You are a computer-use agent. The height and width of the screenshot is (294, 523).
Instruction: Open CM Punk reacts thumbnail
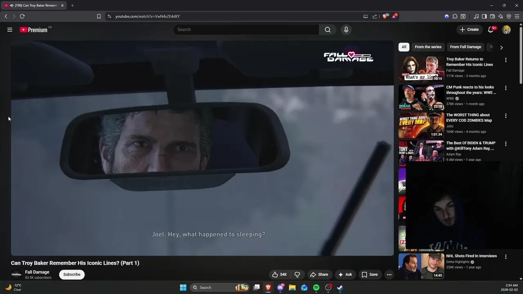(421, 97)
